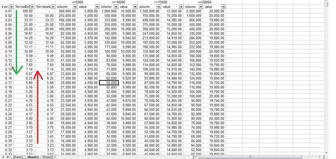Select price cell 0.25
This screenshot has height=159, width=336.
tap(7, 118)
